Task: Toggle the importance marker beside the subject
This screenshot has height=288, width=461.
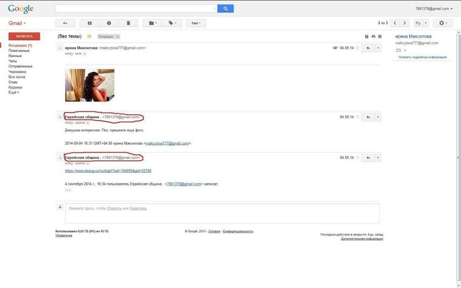Action: 89,36
